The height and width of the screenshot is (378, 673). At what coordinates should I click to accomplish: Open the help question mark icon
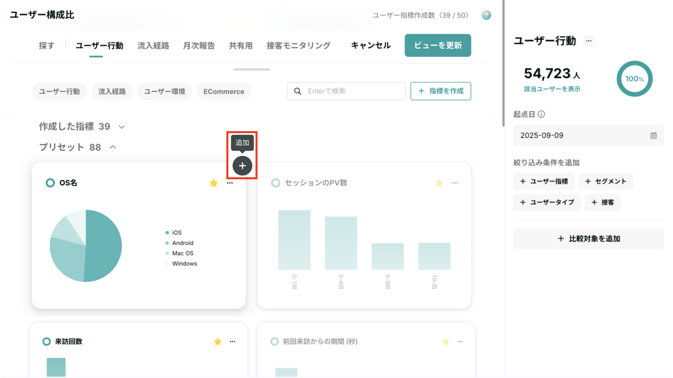tap(486, 15)
